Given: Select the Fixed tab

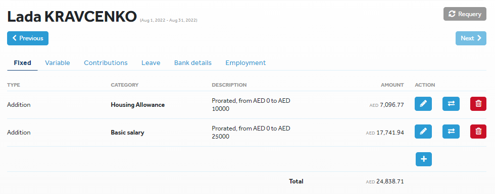Looking at the screenshot, I should coord(22,62).
